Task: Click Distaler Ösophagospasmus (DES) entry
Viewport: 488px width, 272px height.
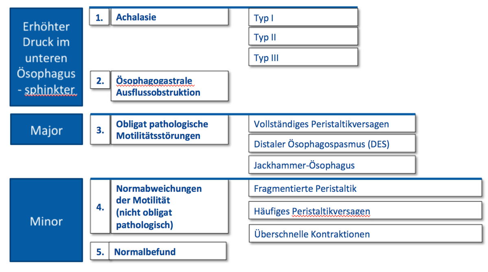Action: (332, 144)
